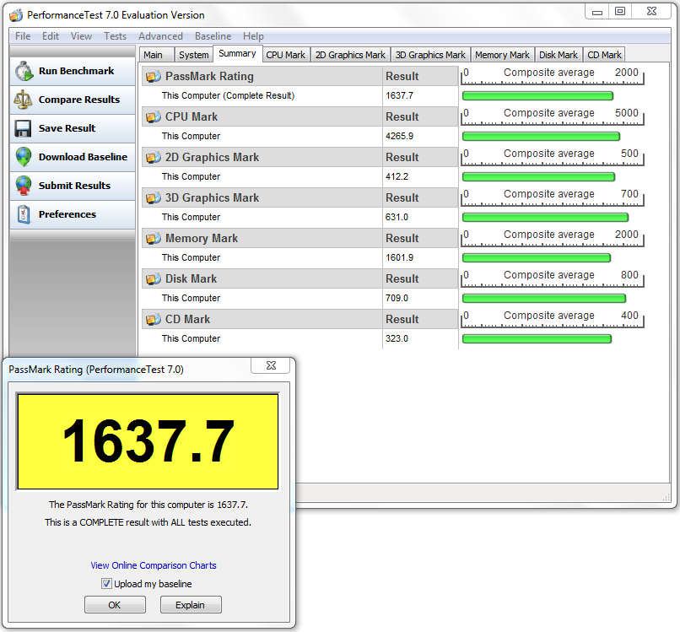The image size is (680, 632).
Task: Click the icon beside 3D Graphics Mark header
Action: coord(153,198)
